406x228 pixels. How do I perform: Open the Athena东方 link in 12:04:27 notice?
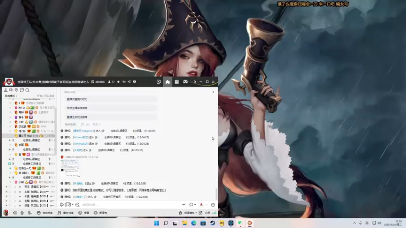point(81,137)
